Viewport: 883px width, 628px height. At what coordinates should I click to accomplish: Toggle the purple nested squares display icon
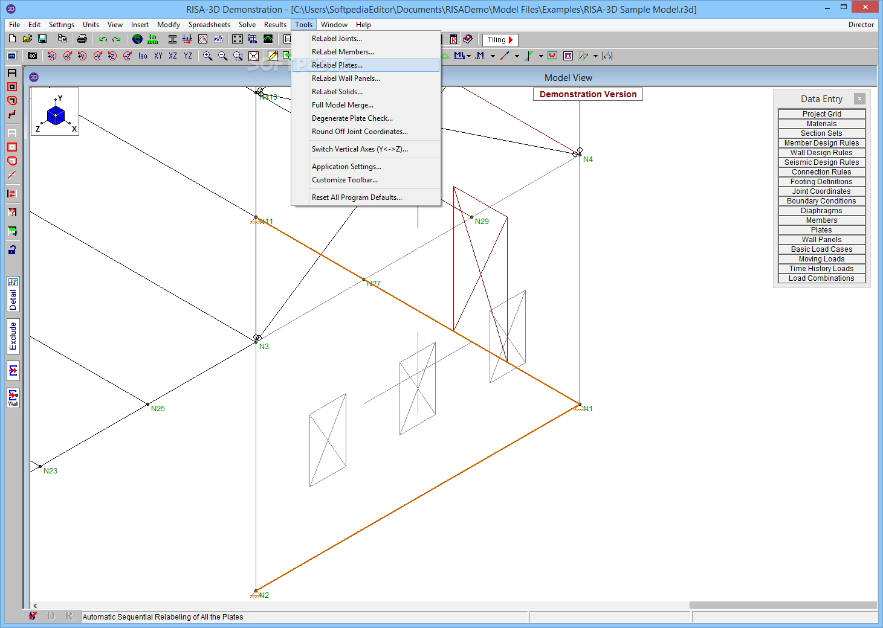(x=568, y=56)
